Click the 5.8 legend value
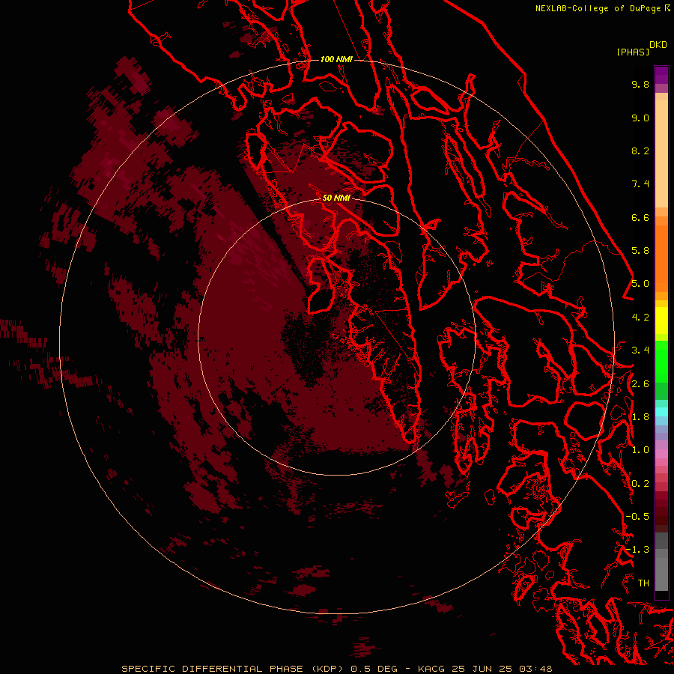The image size is (674, 674). point(640,251)
